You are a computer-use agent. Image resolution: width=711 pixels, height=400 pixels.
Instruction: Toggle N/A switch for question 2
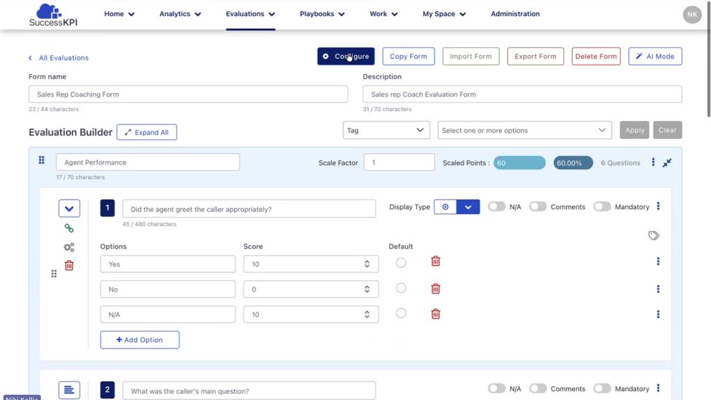coord(496,389)
